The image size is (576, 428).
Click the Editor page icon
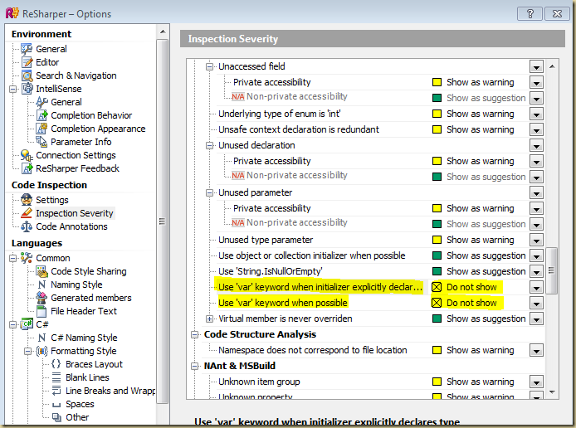point(27,62)
